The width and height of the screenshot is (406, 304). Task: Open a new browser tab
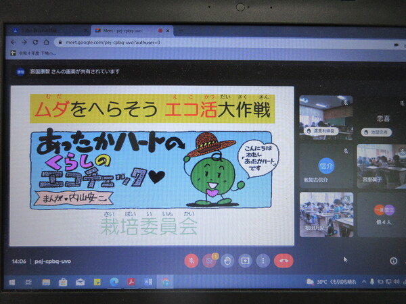click(181, 30)
